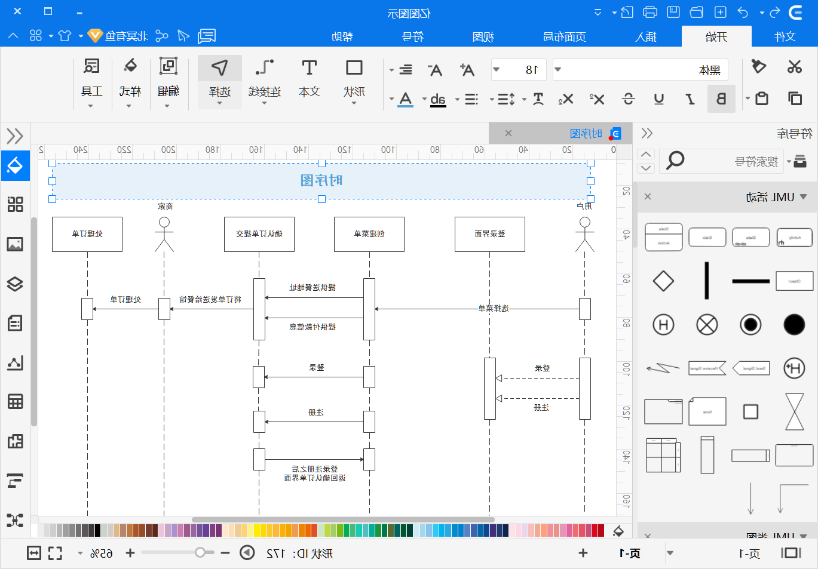This screenshot has height=569, width=818.
Task: Switch to the 符号 symbol tab
Action: click(412, 36)
